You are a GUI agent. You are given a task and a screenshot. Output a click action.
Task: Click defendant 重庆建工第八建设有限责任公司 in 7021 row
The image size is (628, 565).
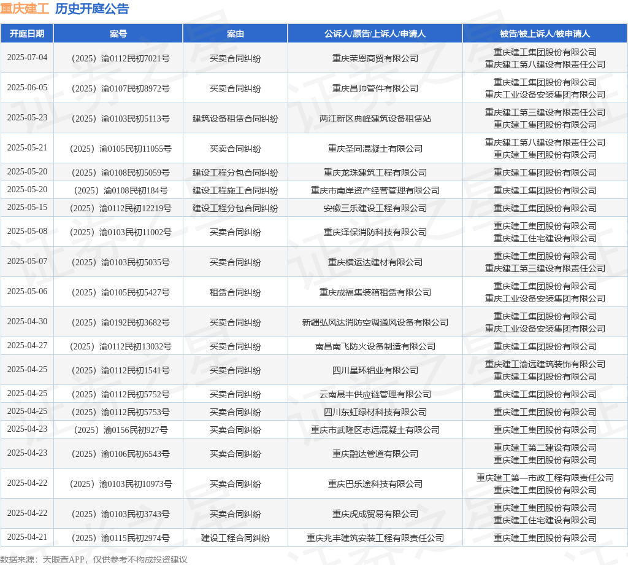tap(545, 64)
